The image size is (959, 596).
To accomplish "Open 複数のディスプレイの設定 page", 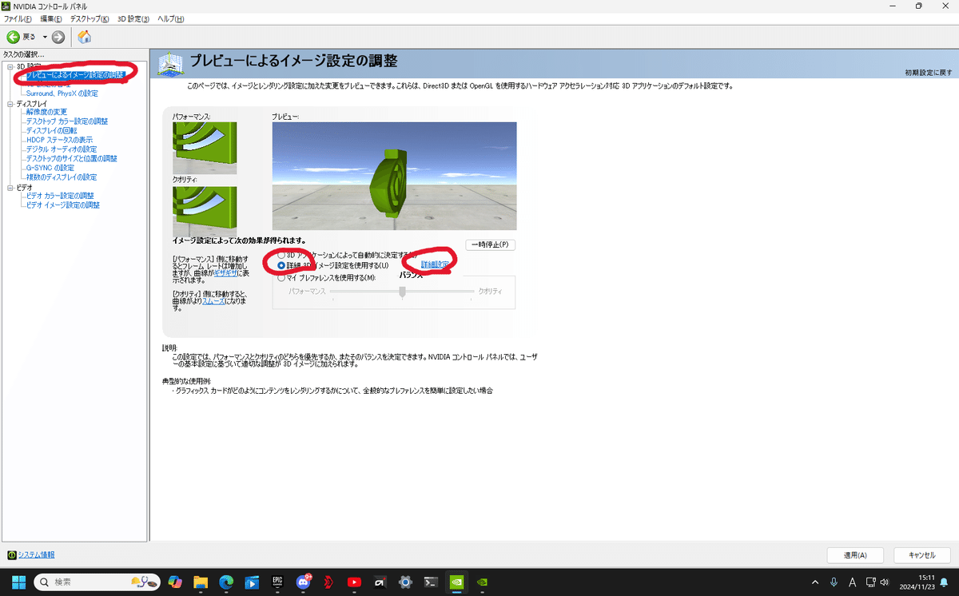I will (61, 177).
